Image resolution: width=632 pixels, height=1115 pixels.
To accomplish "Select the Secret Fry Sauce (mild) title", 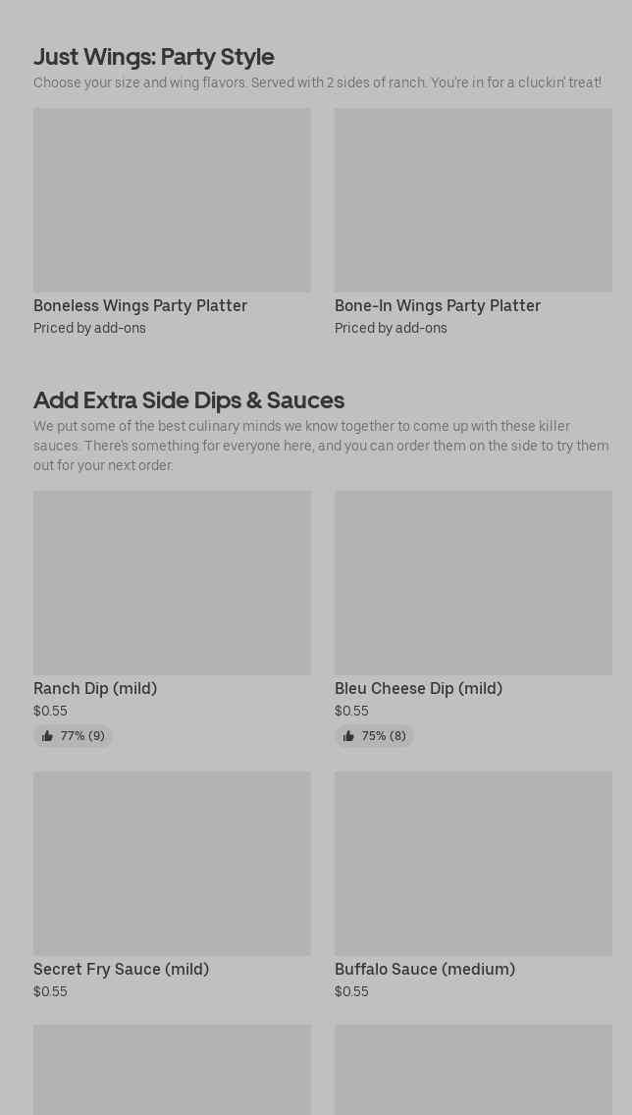I will point(121,970).
